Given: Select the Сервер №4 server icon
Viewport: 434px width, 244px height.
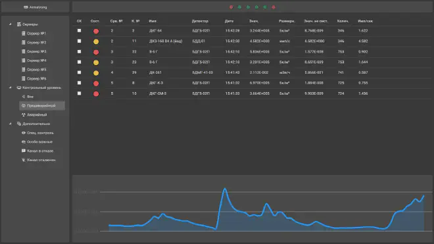Looking at the screenshot, I should 24,61.
